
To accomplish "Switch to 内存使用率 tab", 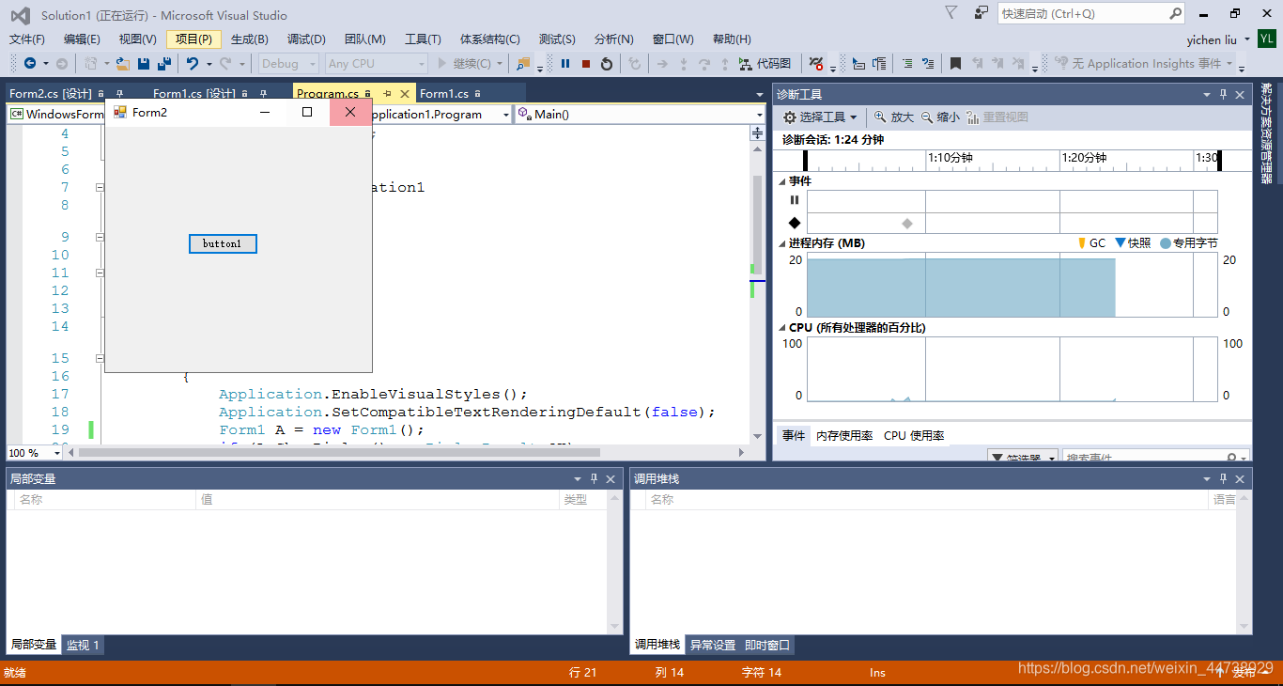I will (x=844, y=435).
